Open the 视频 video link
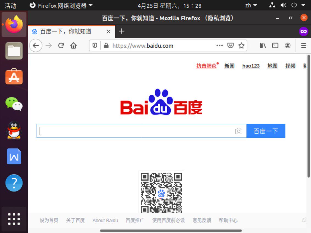Screen dimensions: 311x233 [x=290, y=66]
